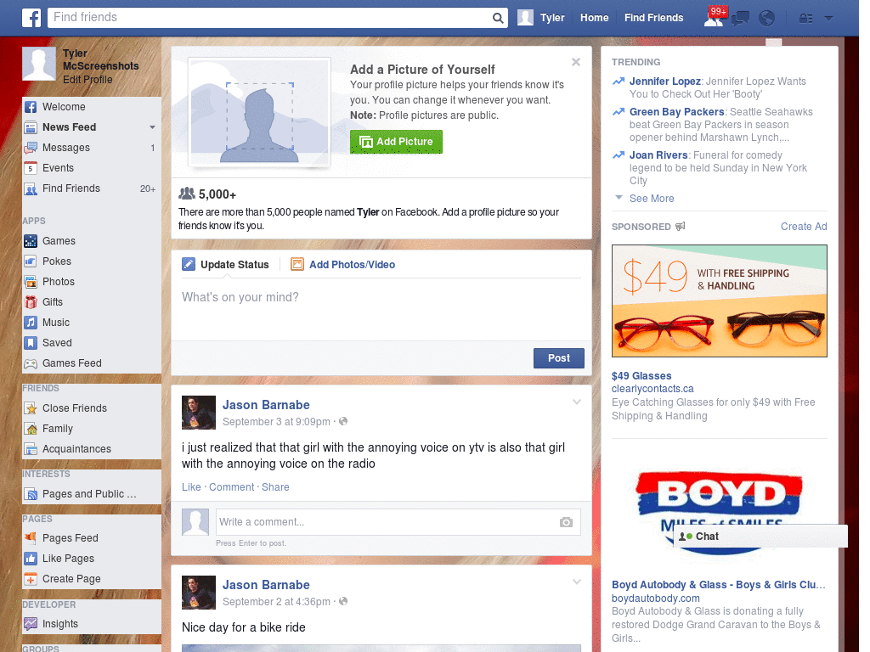
Task: Click the Pokes app icon
Action: 31,261
